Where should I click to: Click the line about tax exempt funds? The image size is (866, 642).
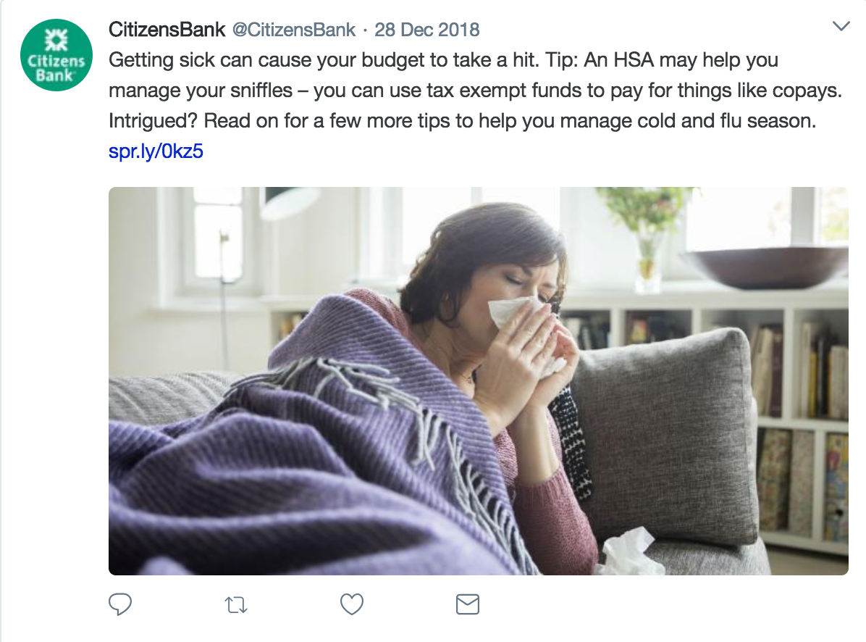coord(476,90)
